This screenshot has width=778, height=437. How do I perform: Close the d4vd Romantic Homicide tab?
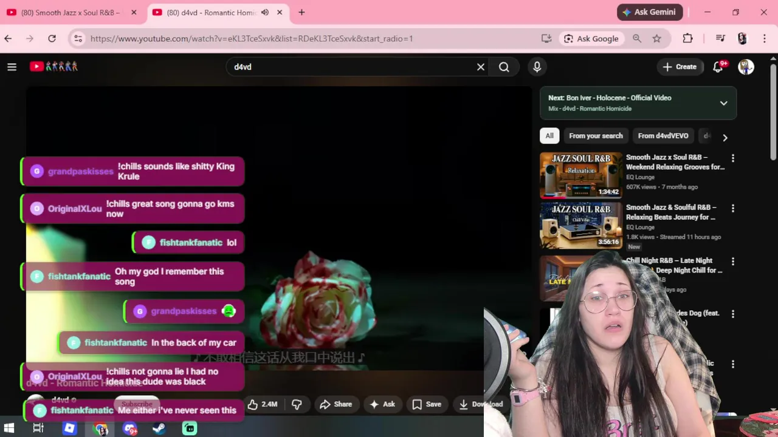point(280,12)
